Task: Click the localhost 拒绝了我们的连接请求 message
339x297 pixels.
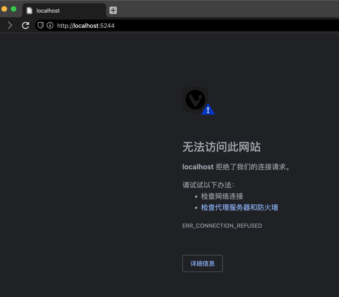Action: click(237, 167)
